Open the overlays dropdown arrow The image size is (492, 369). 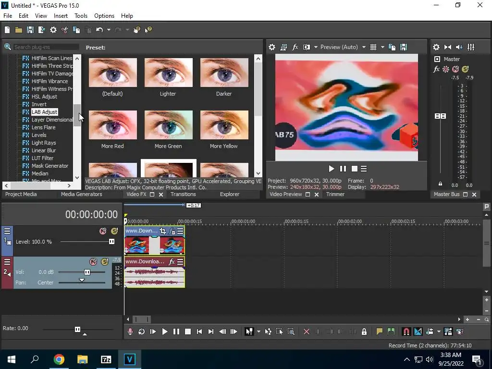pyautogui.click(x=382, y=47)
